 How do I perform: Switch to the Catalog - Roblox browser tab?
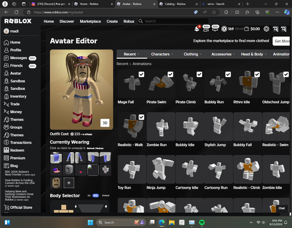(175, 4)
